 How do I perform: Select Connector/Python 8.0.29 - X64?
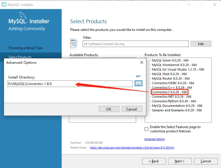pos(174,101)
